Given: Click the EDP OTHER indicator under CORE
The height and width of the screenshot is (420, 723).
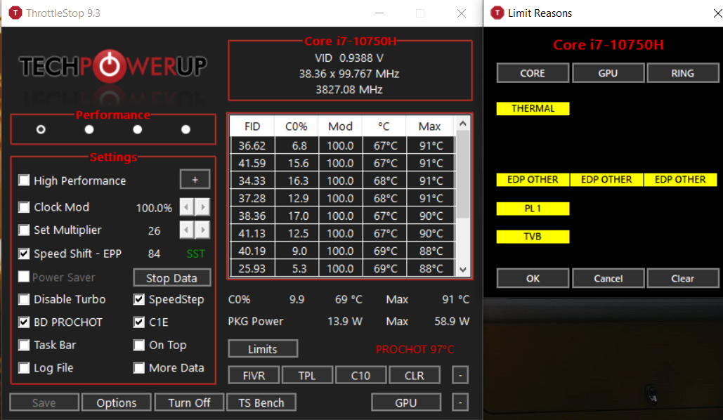Looking at the screenshot, I should coord(533,179).
